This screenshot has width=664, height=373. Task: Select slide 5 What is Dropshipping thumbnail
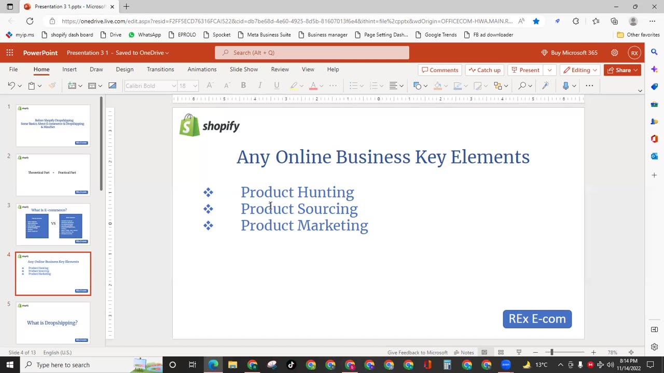[x=53, y=323]
